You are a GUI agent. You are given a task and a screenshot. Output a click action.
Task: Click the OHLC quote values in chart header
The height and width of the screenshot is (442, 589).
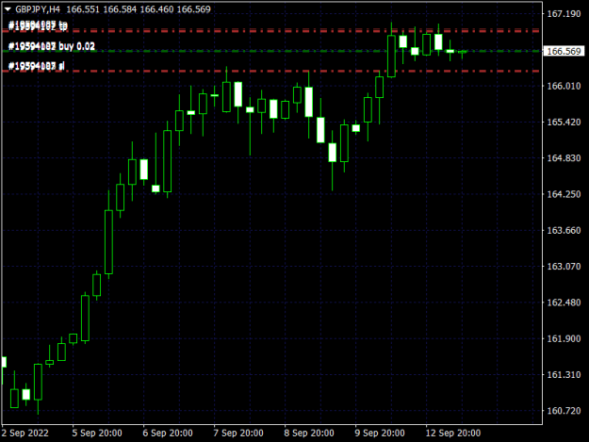tap(139, 9)
